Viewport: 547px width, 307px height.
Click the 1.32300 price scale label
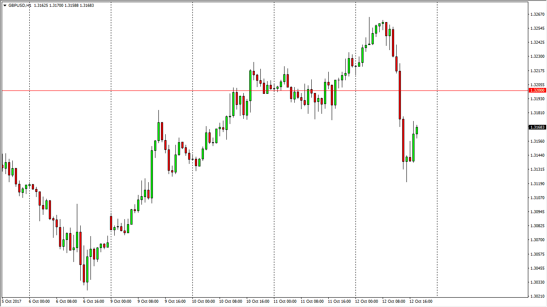point(537,56)
